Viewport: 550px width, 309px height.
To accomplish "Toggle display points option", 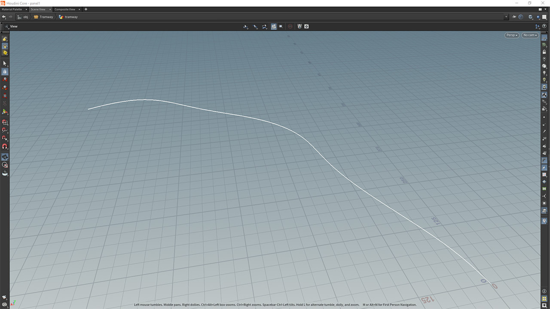I will 544,117.
